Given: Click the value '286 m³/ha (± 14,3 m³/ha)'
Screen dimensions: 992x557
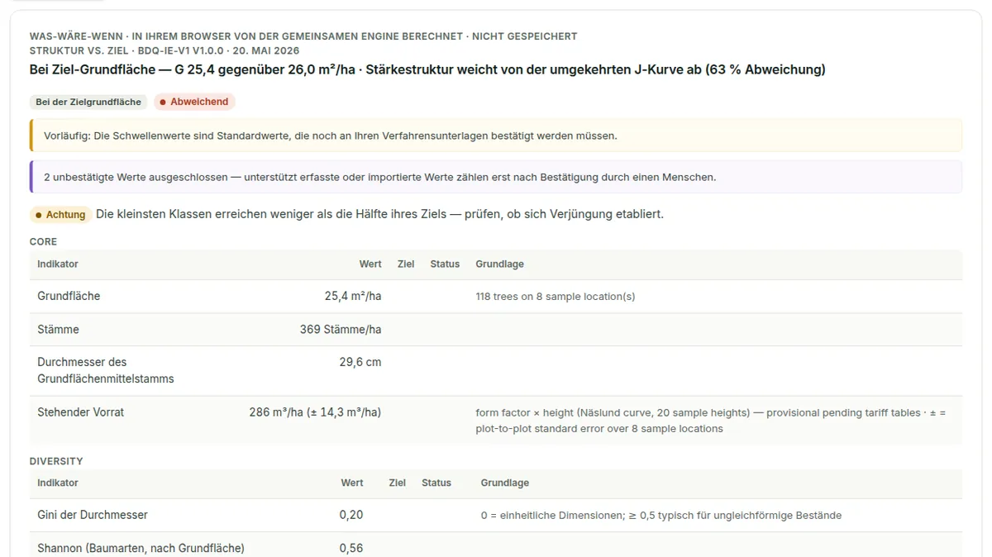Looking at the screenshot, I should [x=315, y=412].
